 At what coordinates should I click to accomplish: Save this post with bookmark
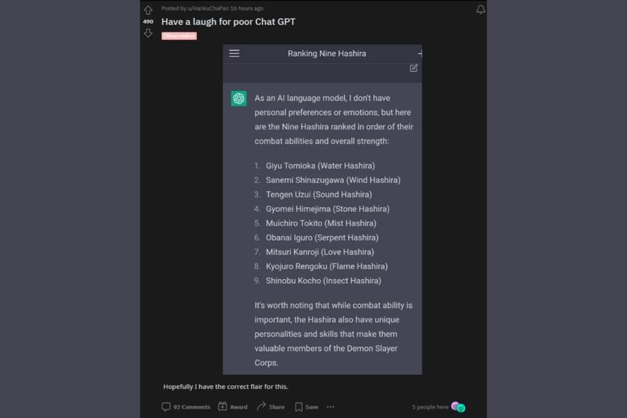306,407
